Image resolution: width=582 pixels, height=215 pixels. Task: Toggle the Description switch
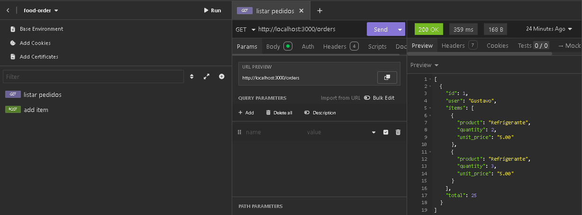click(x=307, y=113)
